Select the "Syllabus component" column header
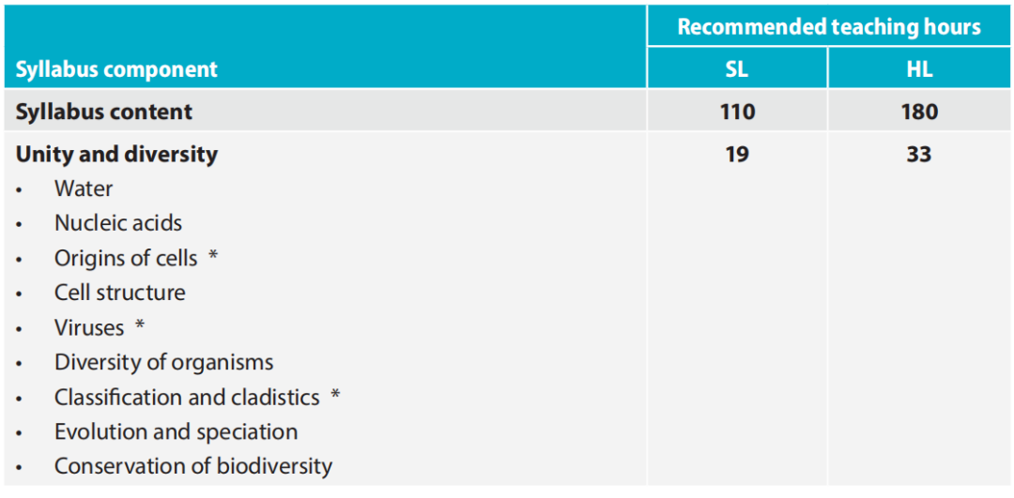The width and height of the screenshot is (1014, 498). [x=116, y=69]
